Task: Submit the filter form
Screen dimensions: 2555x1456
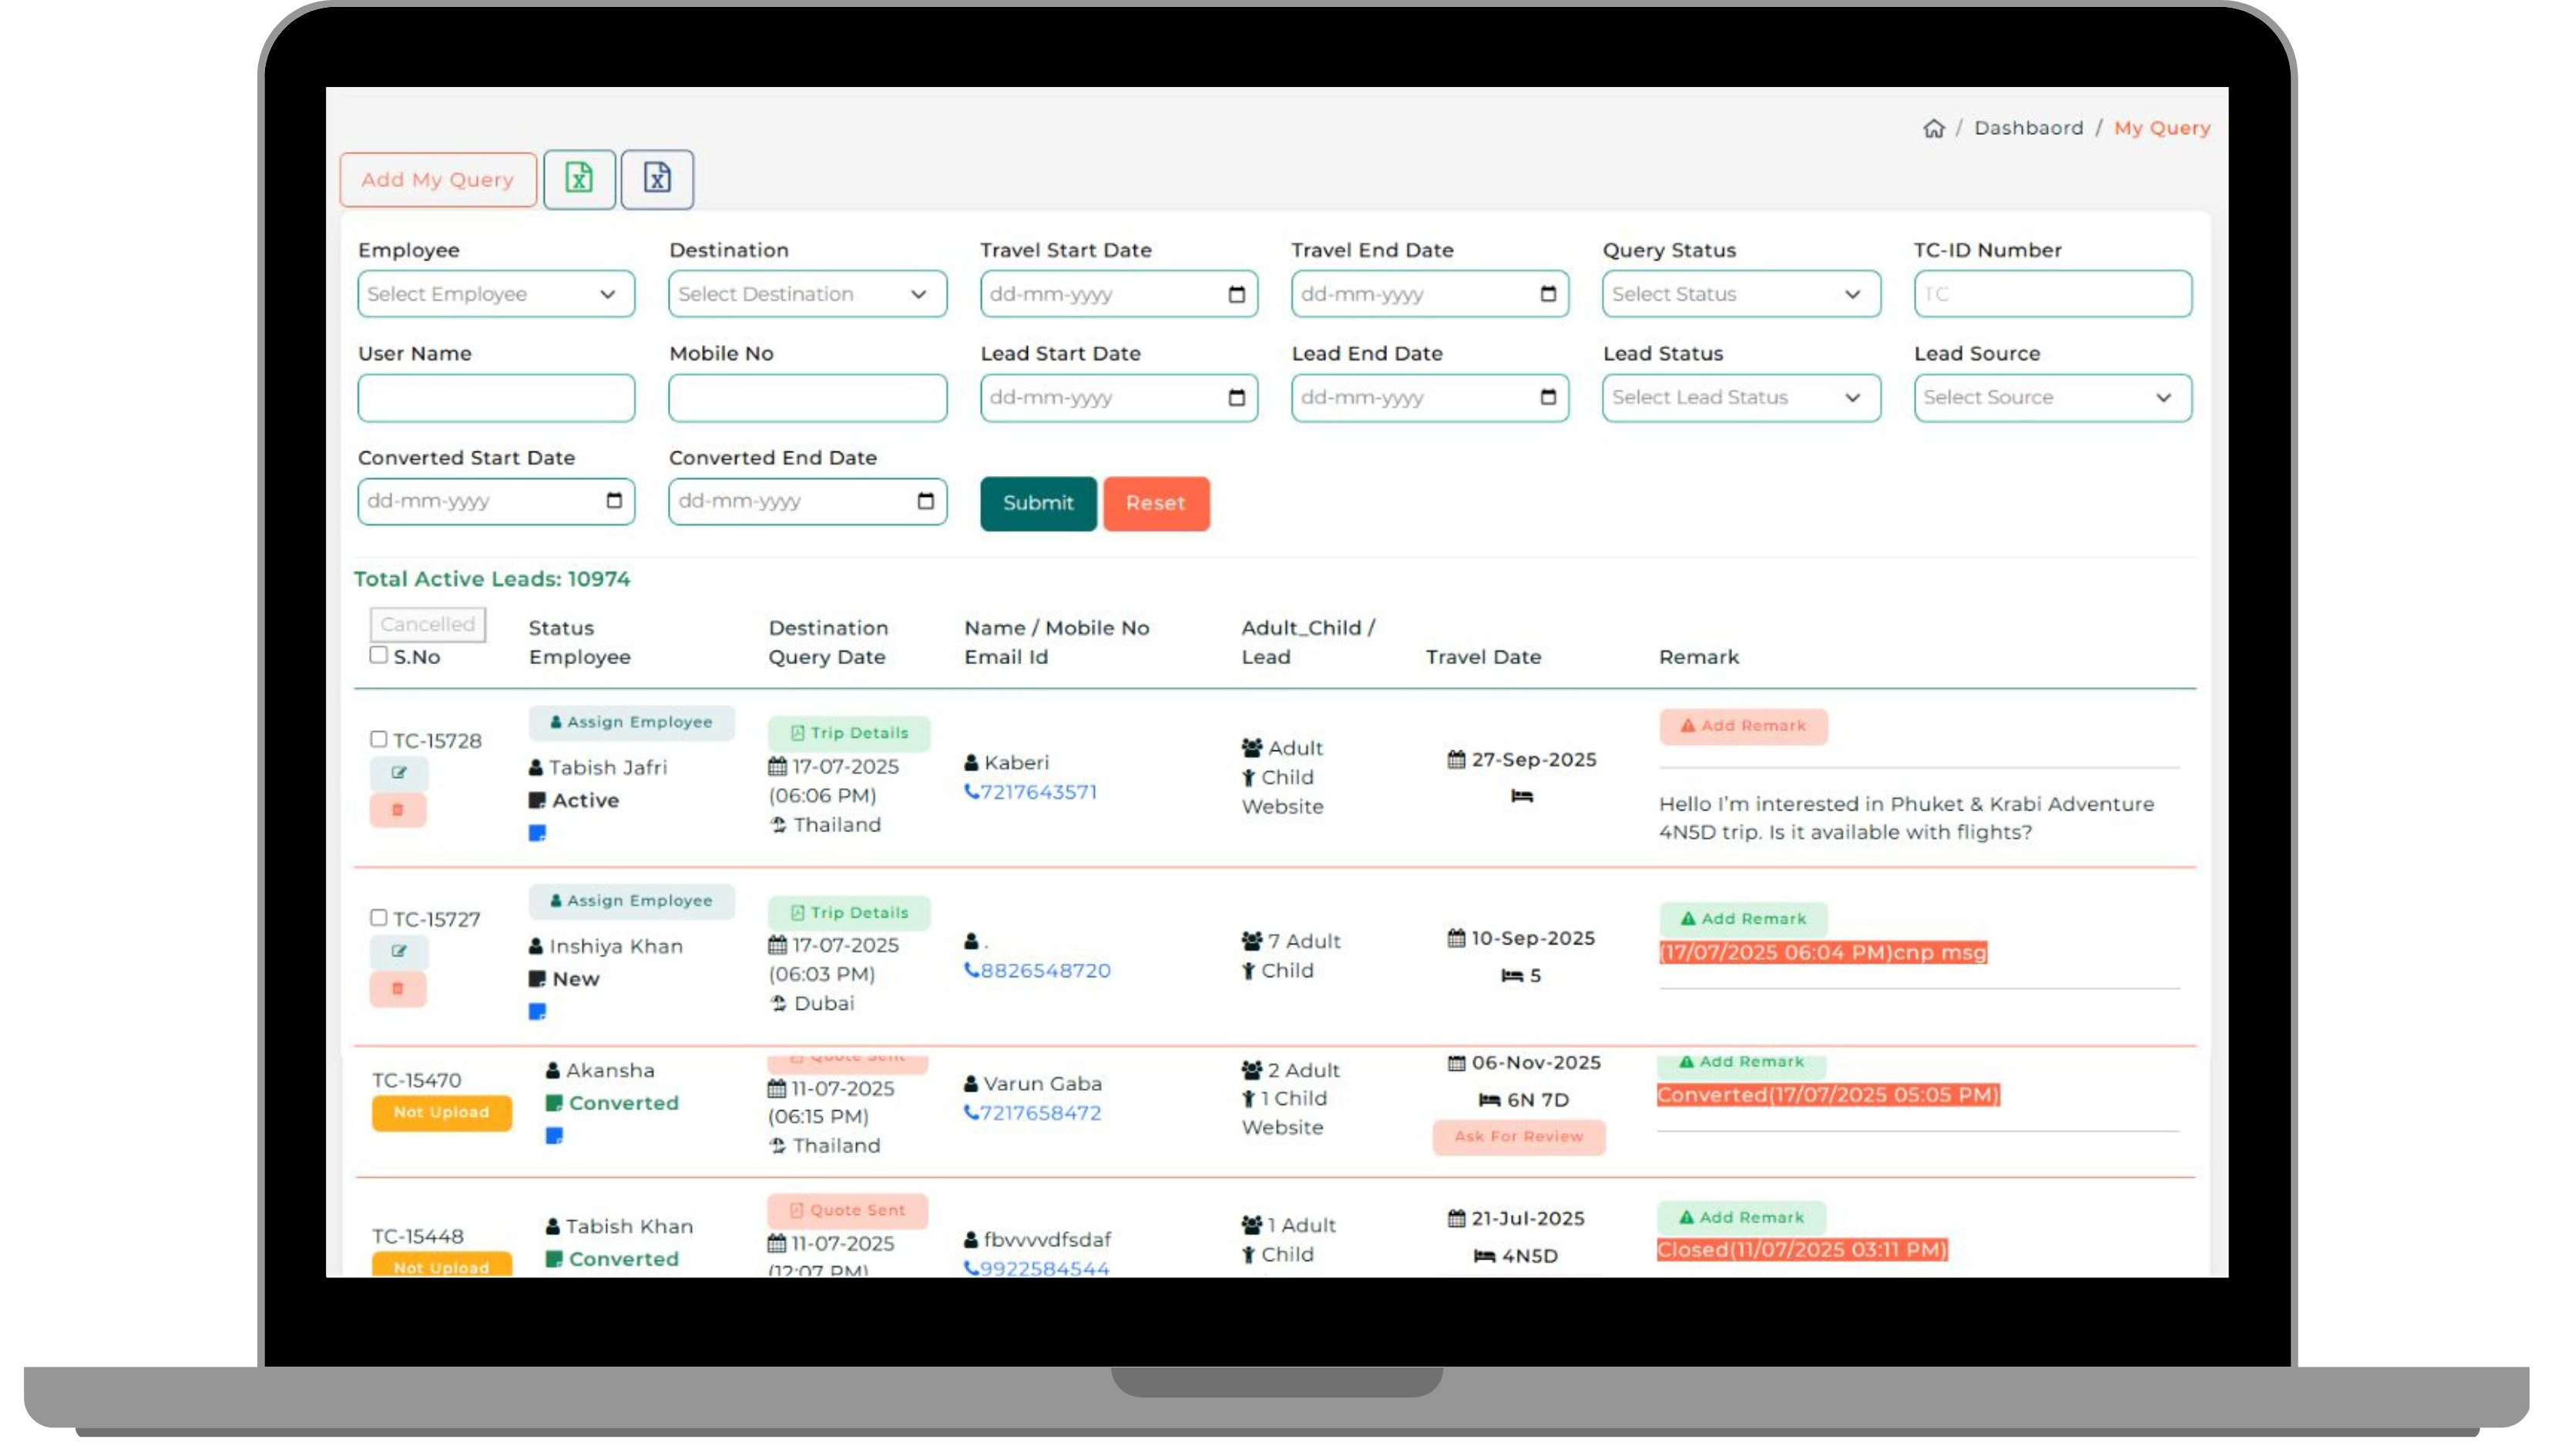Action: 1038,503
